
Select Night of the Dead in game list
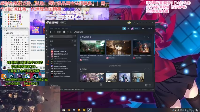(x=59, y=74)
